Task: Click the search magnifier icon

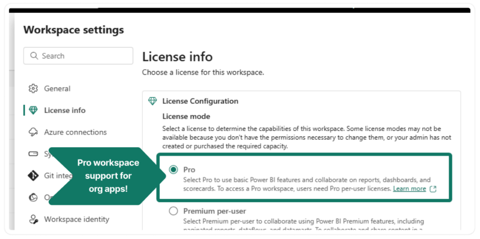Action: pos(34,56)
